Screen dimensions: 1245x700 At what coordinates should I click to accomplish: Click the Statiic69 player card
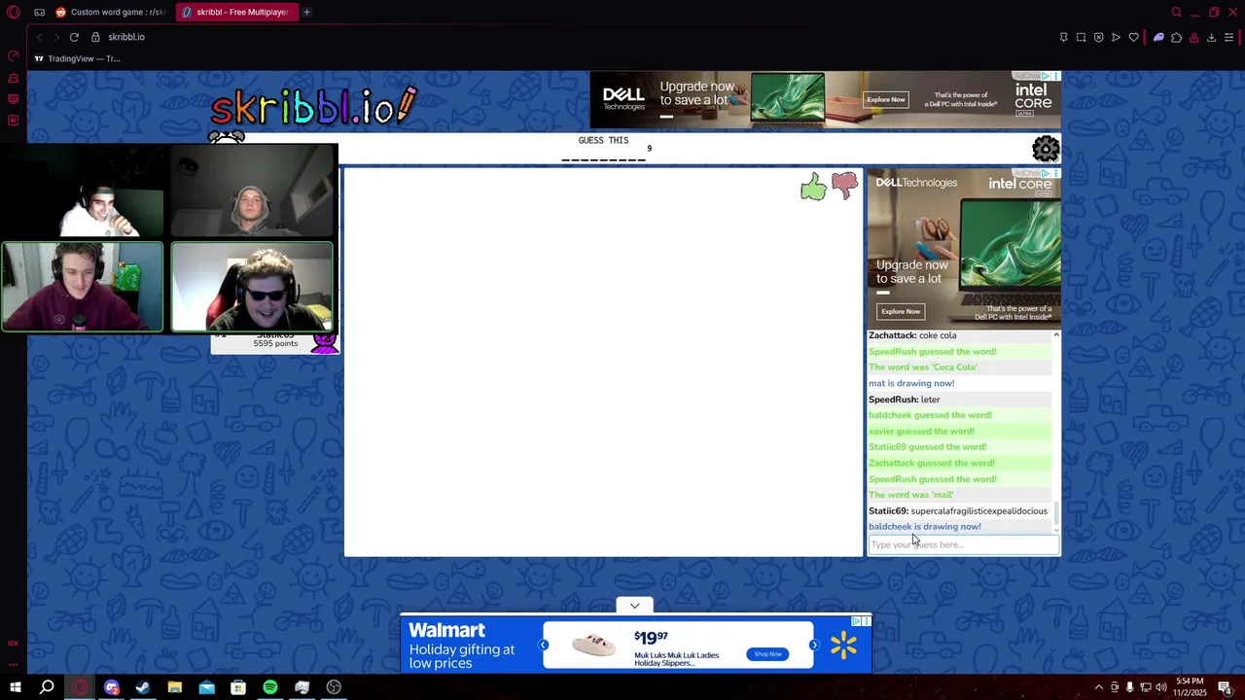[275, 342]
